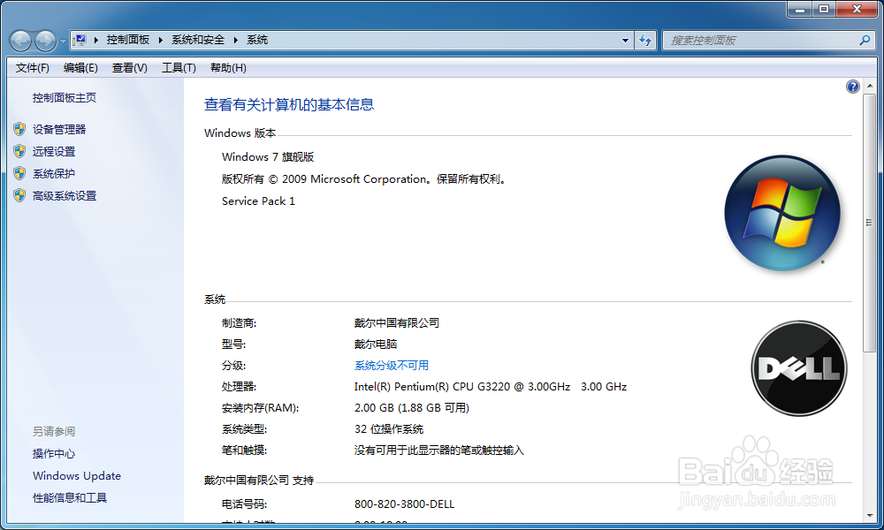The height and width of the screenshot is (530, 884).
Task: Open 操作中心 link
Action: [x=54, y=454]
